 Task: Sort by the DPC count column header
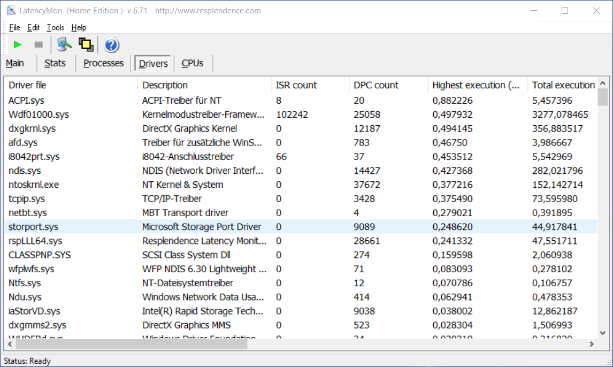pyautogui.click(x=376, y=85)
